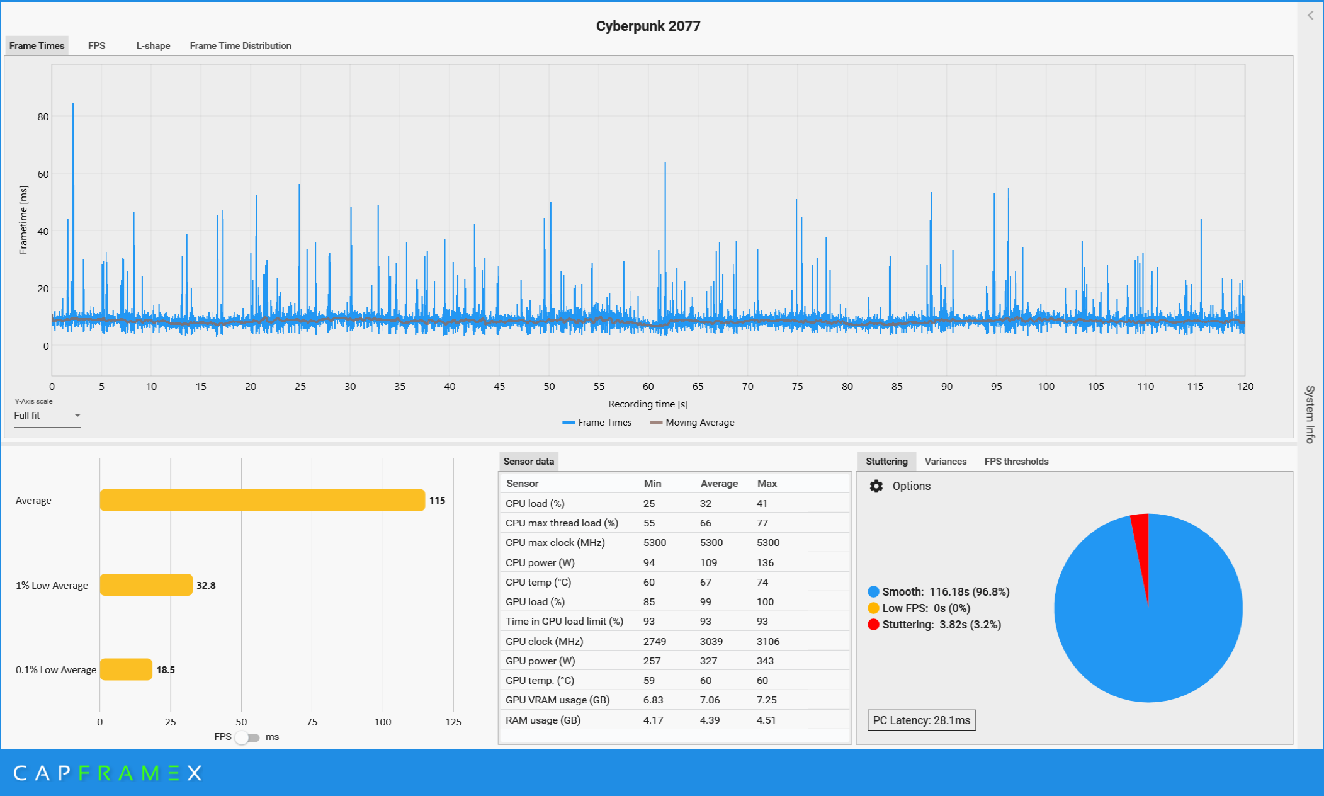Click the System Info vertical label
The height and width of the screenshot is (796, 1324).
click(x=1310, y=414)
